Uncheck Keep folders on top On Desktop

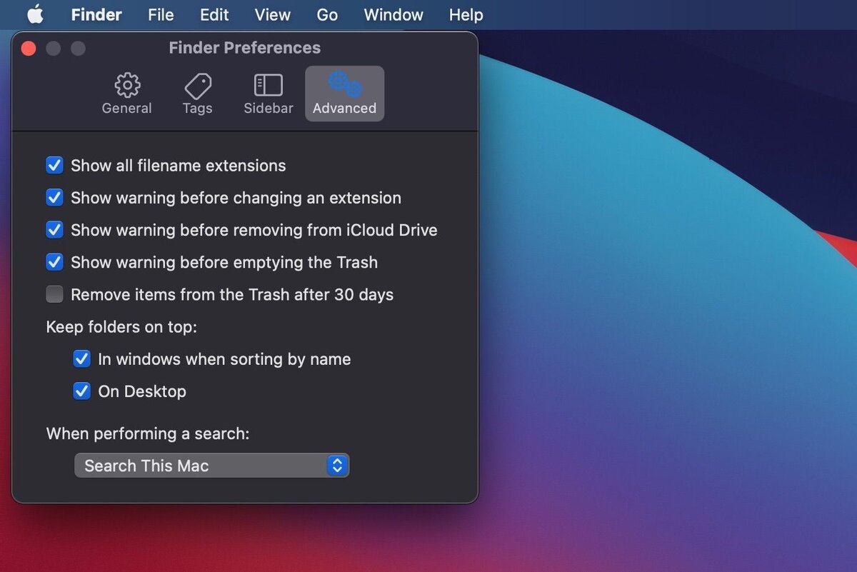81,391
